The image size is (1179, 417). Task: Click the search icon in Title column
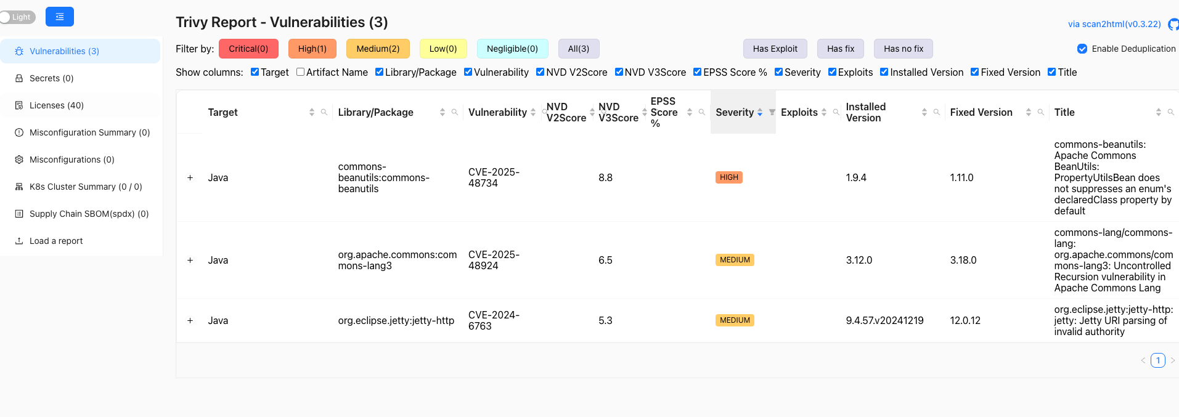(1170, 112)
